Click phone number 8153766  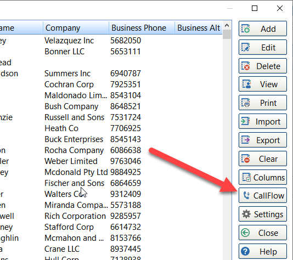click(x=126, y=238)
